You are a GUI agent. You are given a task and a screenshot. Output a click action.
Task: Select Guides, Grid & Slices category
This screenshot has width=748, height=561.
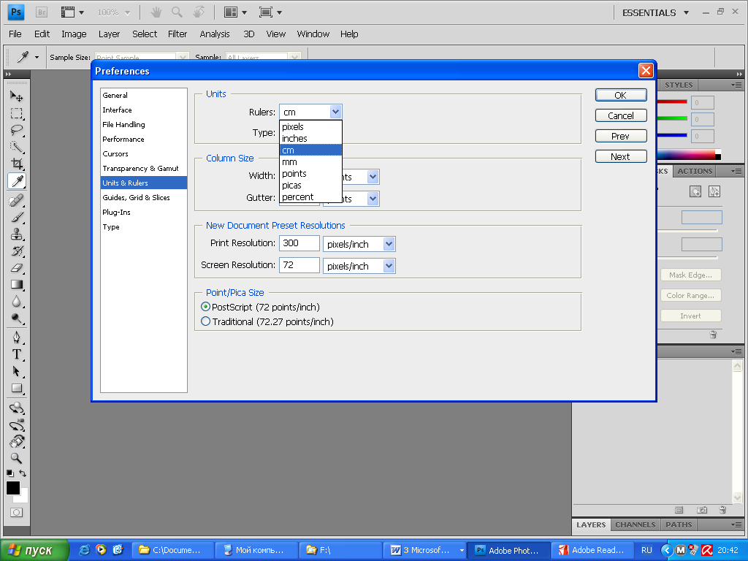tap(144, 197)
